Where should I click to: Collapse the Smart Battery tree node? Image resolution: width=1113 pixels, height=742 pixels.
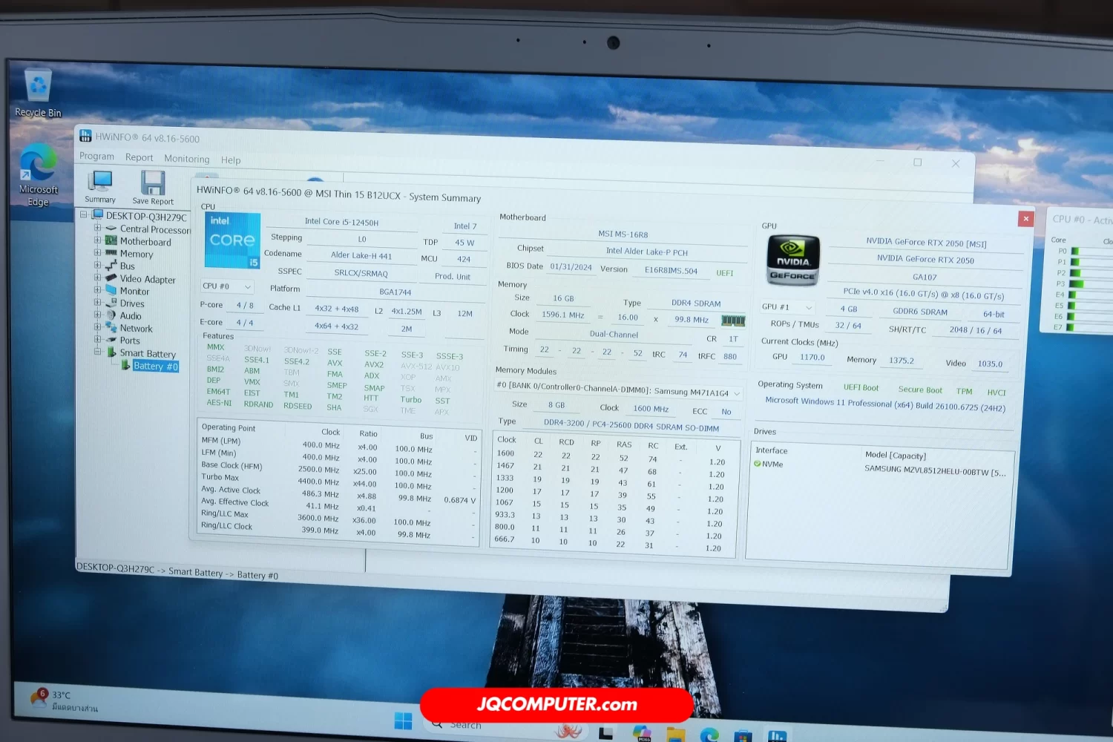click(97, 352)
